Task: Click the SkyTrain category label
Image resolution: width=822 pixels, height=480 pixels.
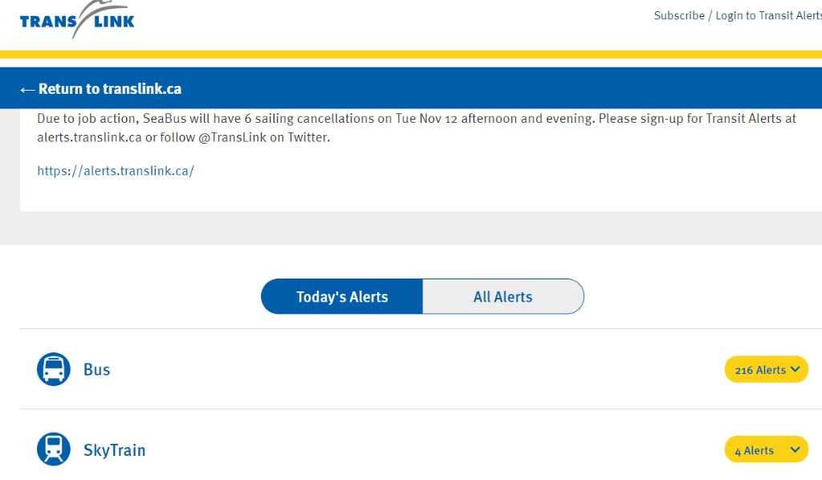Action: pos(114,450)
